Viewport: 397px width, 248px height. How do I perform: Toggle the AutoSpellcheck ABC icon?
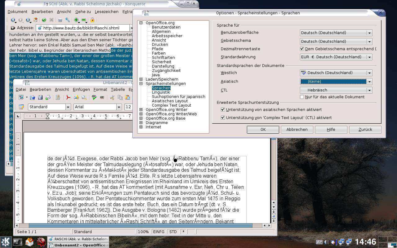(102, 97)
